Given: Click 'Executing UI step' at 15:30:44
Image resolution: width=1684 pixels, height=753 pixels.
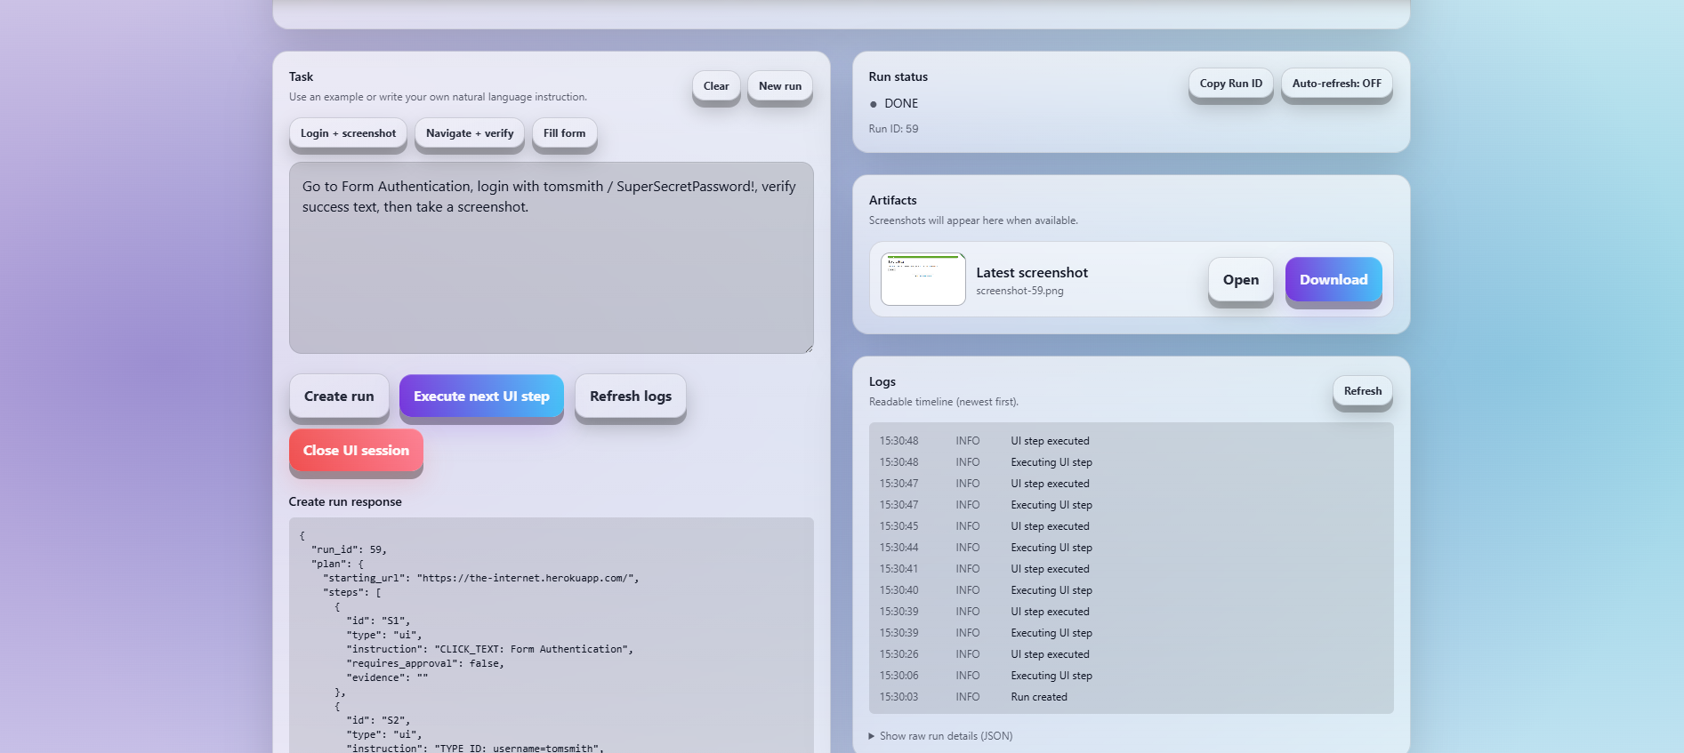Looking at the screenshot, I should (1051, 548).
